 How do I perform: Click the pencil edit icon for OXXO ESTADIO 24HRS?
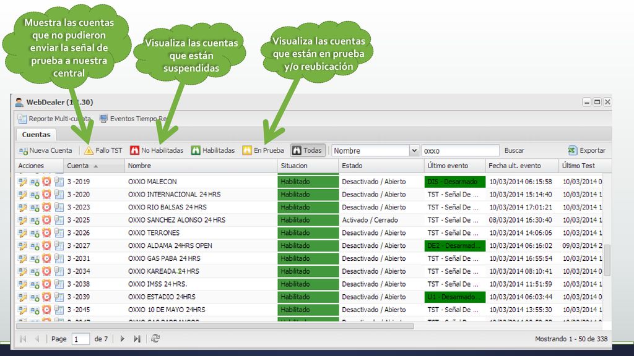(23, 297)
